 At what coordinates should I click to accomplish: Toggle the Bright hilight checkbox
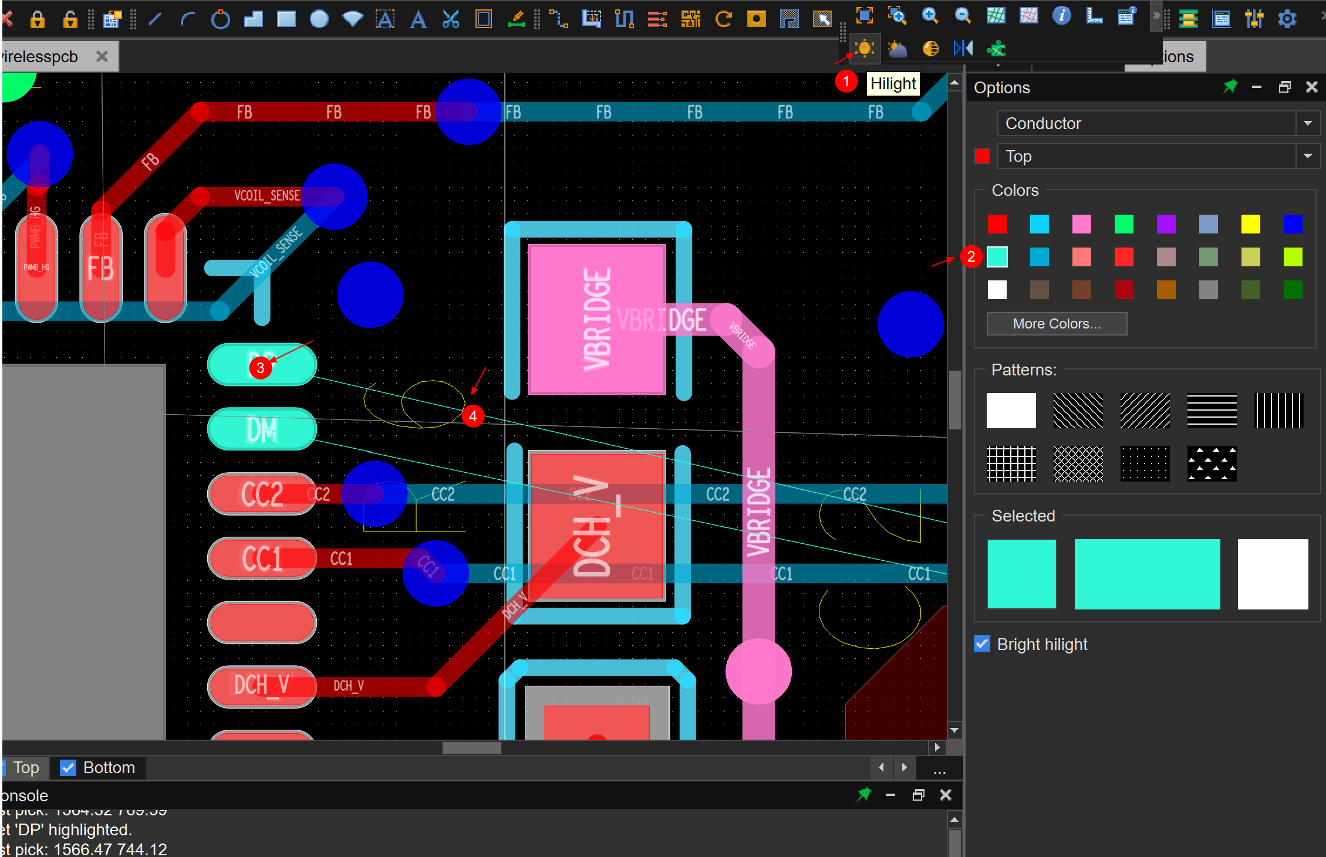click(x=982, y=643)
